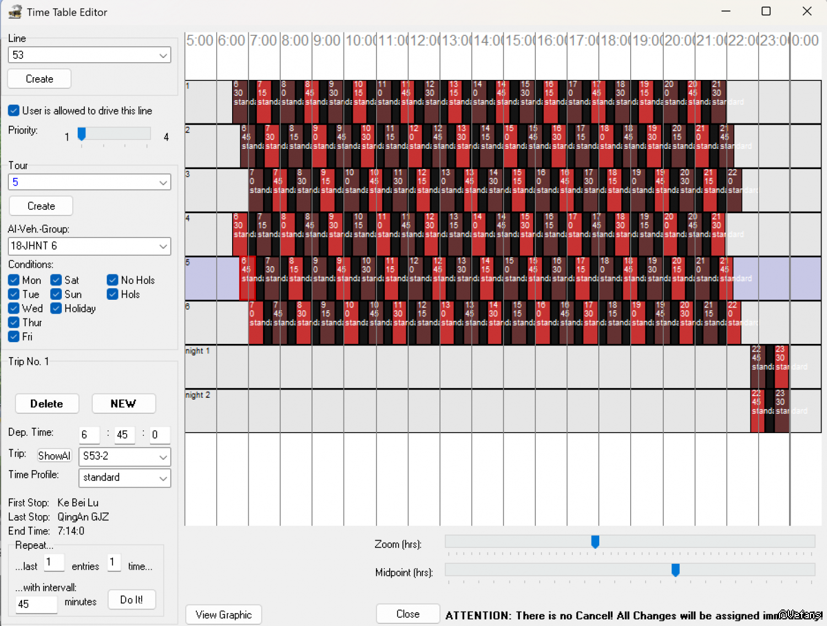The height and width of the screenshot is (626, 827).
Task: Select the 23:30 trip in night 2 row
Action: [x=782, y=411]
